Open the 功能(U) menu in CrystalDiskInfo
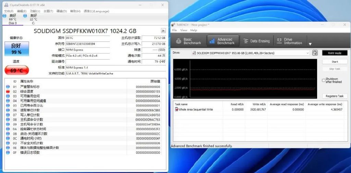351x173 pixels. point(35,11)
